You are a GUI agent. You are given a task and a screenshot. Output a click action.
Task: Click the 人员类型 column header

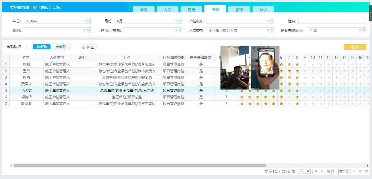tap(57, 57)
